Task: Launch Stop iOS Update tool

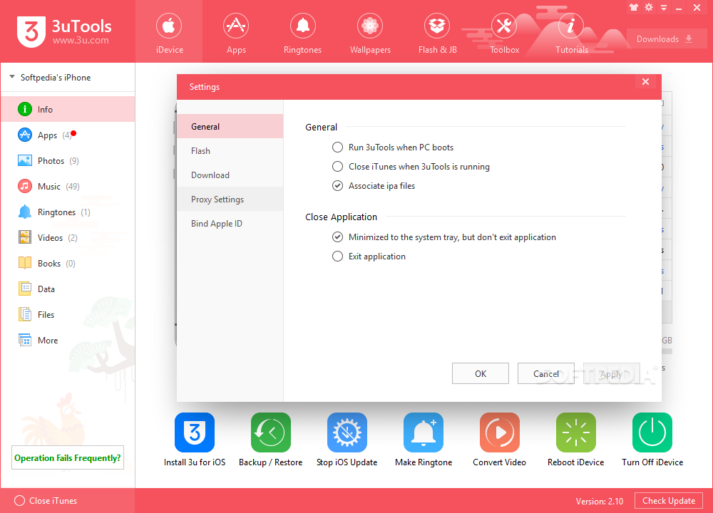Action: pyautogui.click(x=347, y=432)
